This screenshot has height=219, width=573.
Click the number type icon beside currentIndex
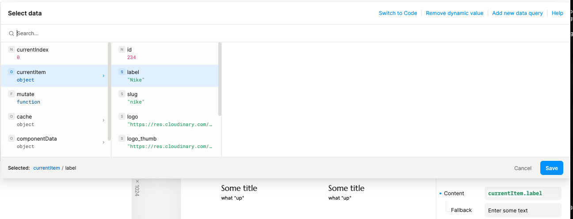click(11, 50)
